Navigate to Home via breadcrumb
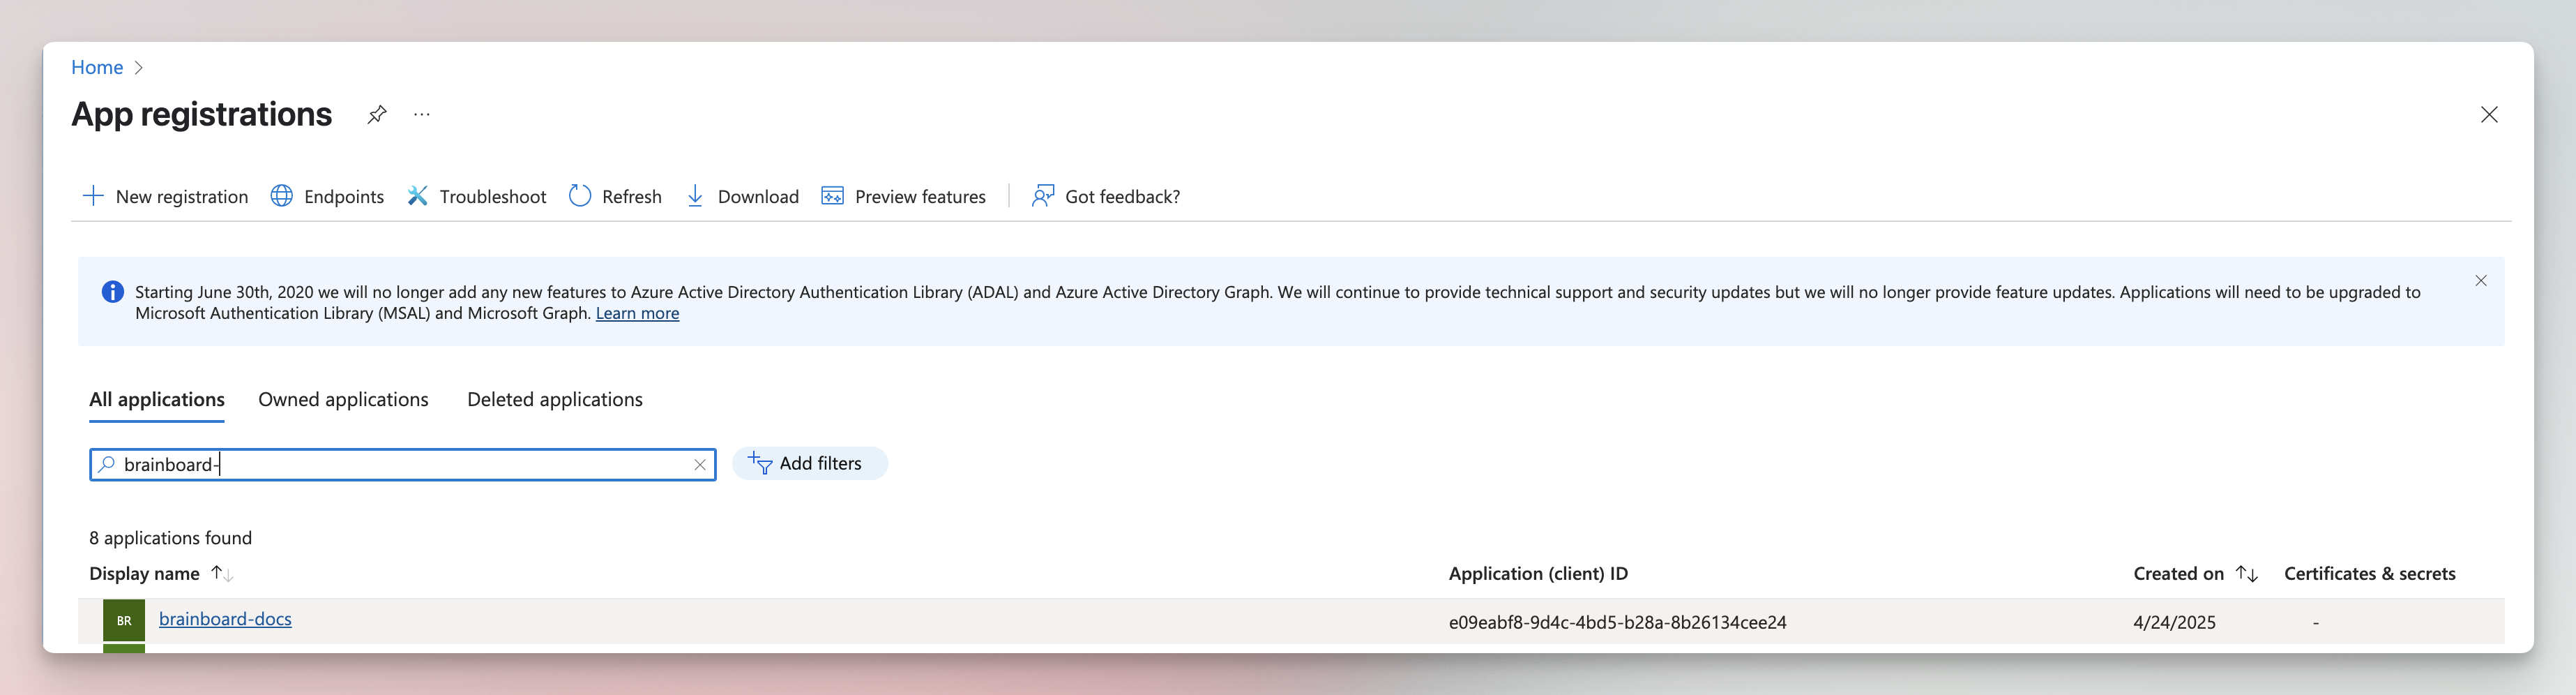The image size is (2576, 695). (x=97, y=68)
